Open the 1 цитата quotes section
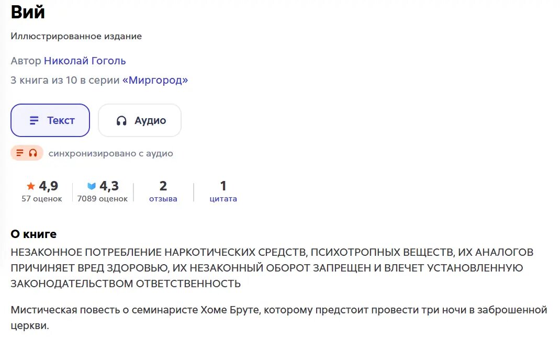This screenshot has width=560, height=339. coord(223,191)
